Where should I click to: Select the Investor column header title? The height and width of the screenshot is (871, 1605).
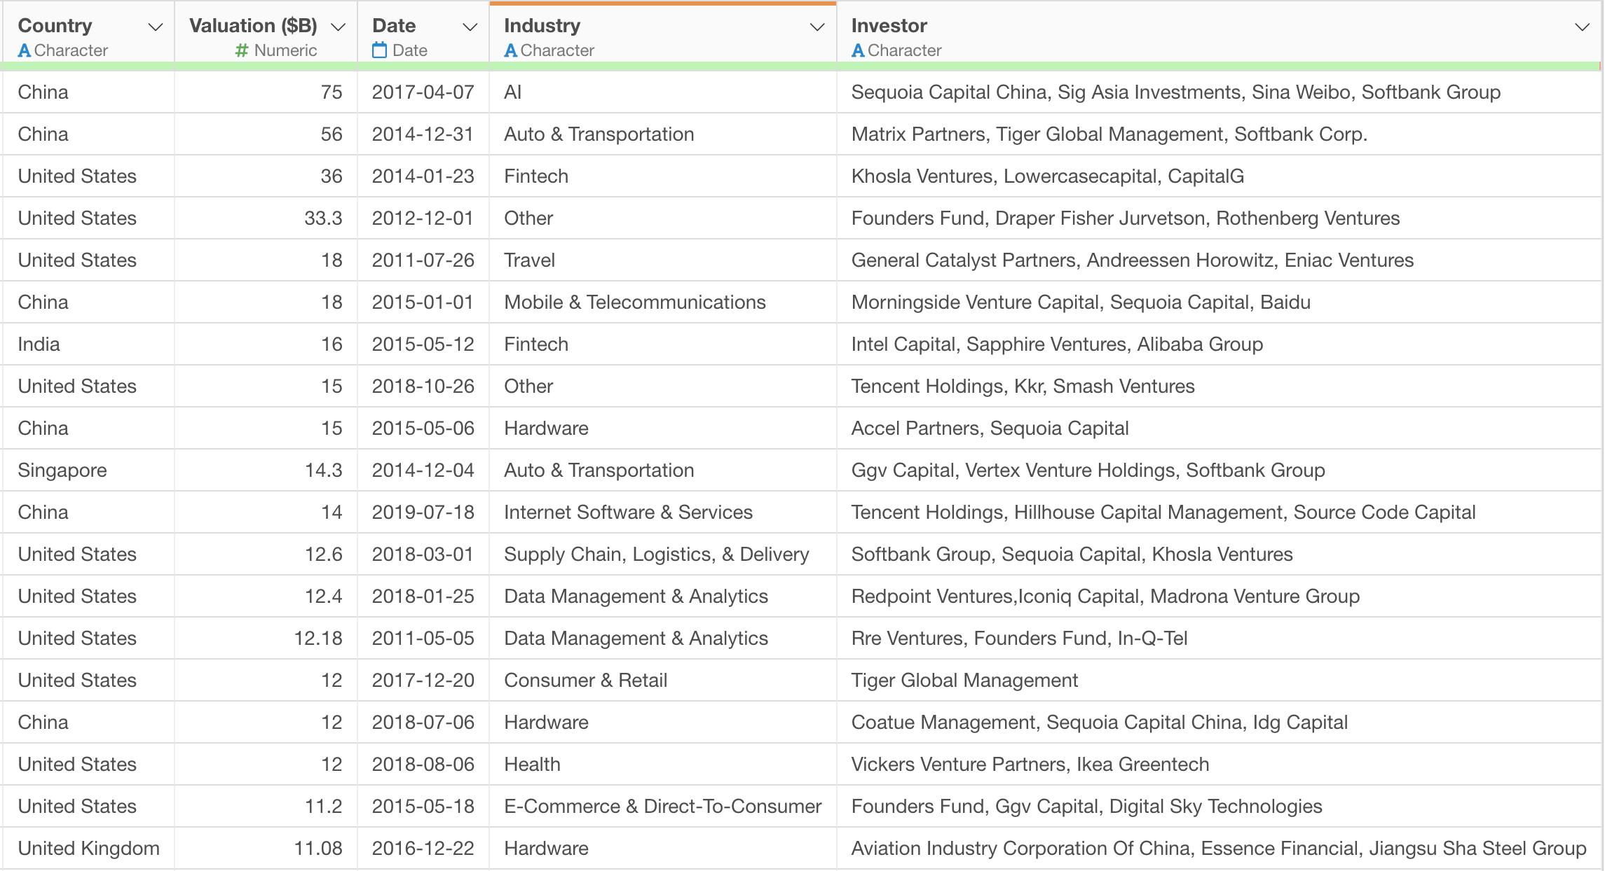[x=889, y=26]
